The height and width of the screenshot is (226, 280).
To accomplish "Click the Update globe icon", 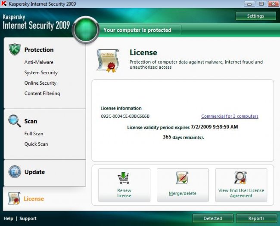I will click(x=15, y=172).
